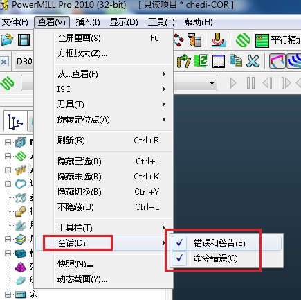The width and height of the screenshot is (301, 300).
Task: Click the red milling tool icon
Action: click(219, 39)
